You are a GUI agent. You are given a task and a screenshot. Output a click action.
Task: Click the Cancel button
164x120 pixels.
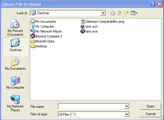point(150,114)
